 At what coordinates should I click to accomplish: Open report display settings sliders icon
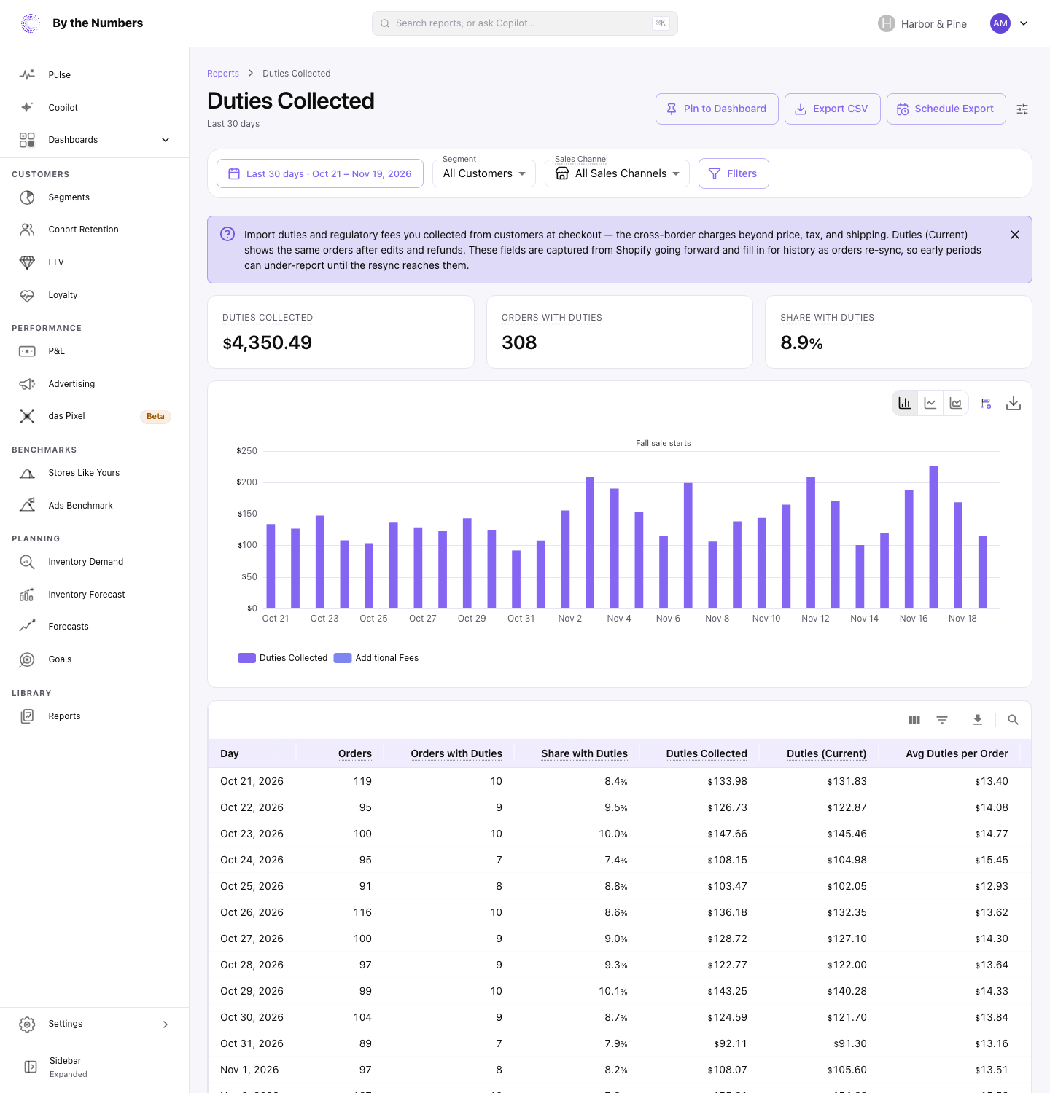[x=1022, y=109]
